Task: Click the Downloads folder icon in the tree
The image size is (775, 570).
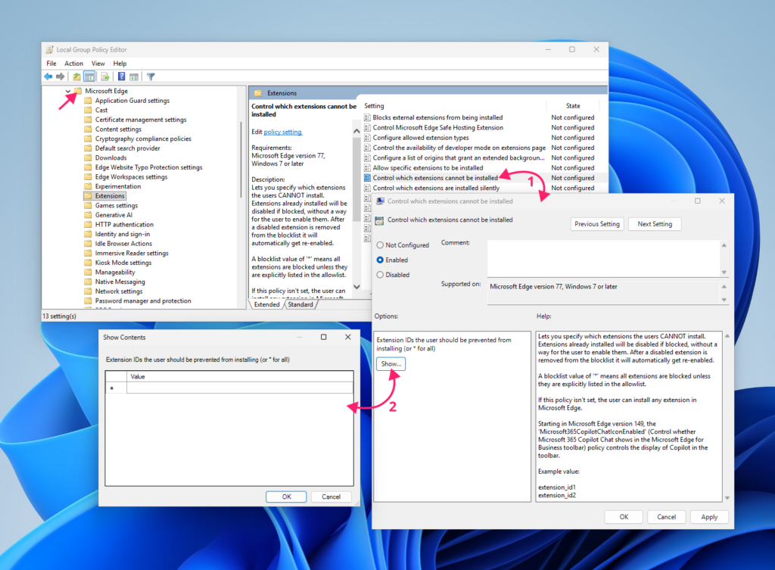Action: click(x=88, y=157)
